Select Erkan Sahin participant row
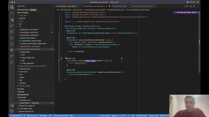Image resolution: width=209 pixels, height=117 pixels. point(35,103)
